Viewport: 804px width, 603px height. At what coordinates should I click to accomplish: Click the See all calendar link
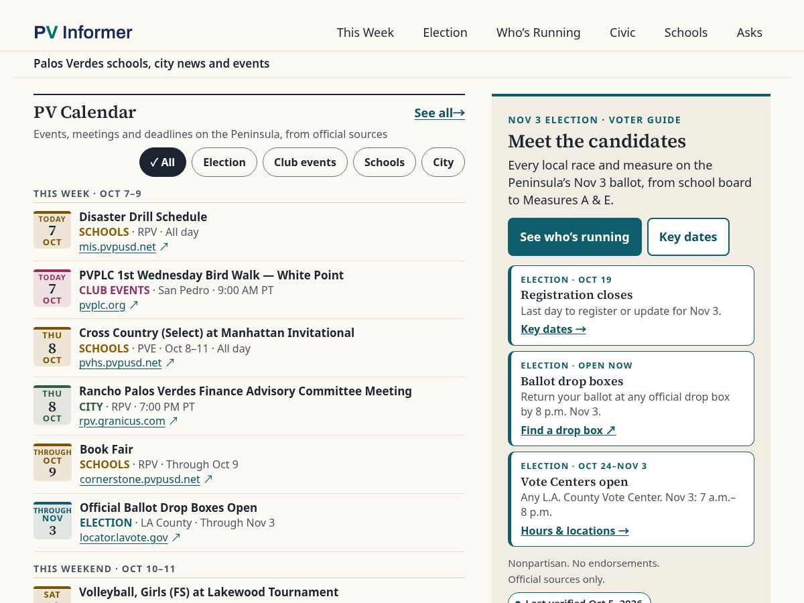click(x=440, y=113)
